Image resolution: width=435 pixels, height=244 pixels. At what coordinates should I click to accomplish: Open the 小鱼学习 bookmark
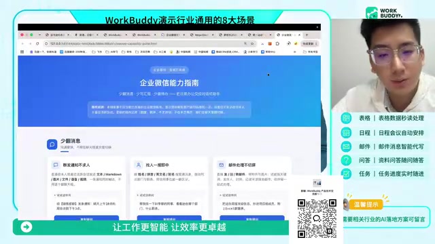(251, 52)
